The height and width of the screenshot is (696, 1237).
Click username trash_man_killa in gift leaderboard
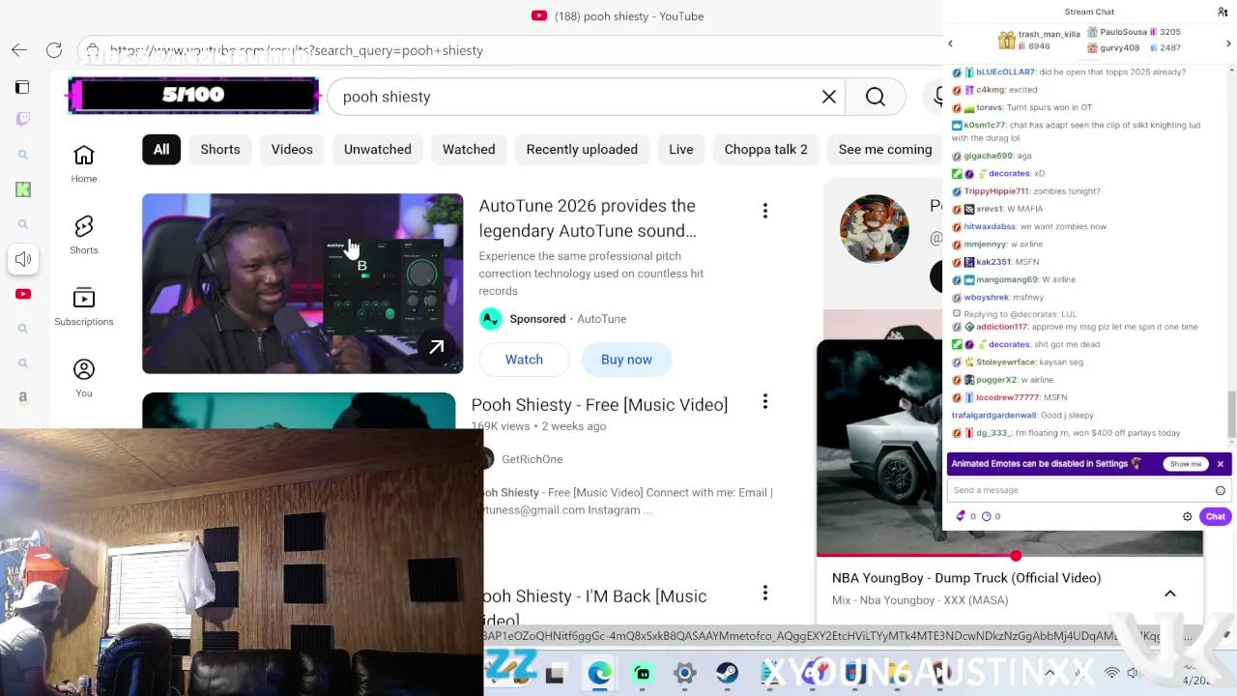point(1049,34)
